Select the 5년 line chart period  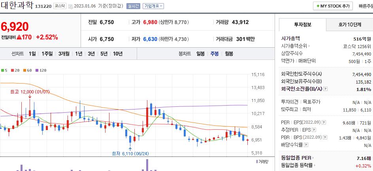(x=104, y=54)
